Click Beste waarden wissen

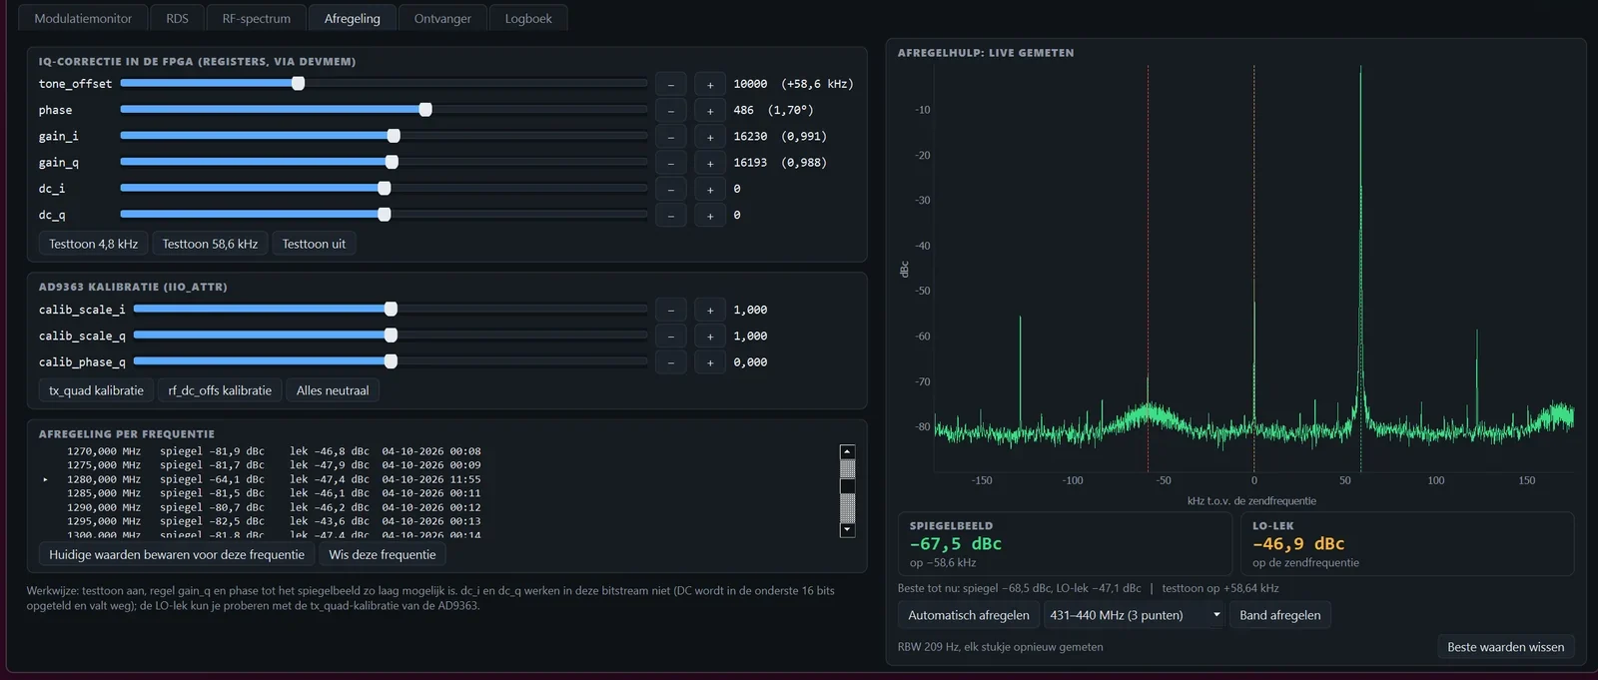coord(1506,647)
